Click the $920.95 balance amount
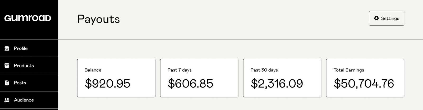423x110 pixels. (x=107, y=84)
